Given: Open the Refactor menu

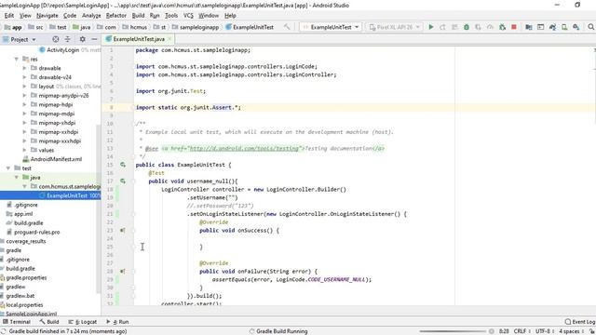Looking at the screenshot, I should [x=115, y=16].
